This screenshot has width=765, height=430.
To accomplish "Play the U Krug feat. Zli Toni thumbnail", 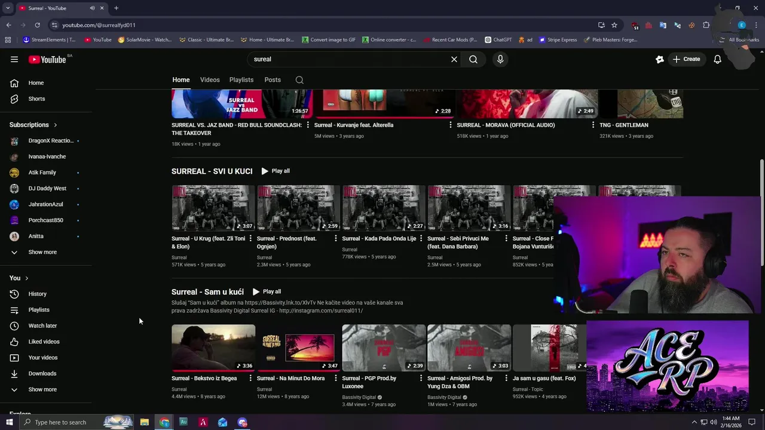I will [x=213, y=208].
